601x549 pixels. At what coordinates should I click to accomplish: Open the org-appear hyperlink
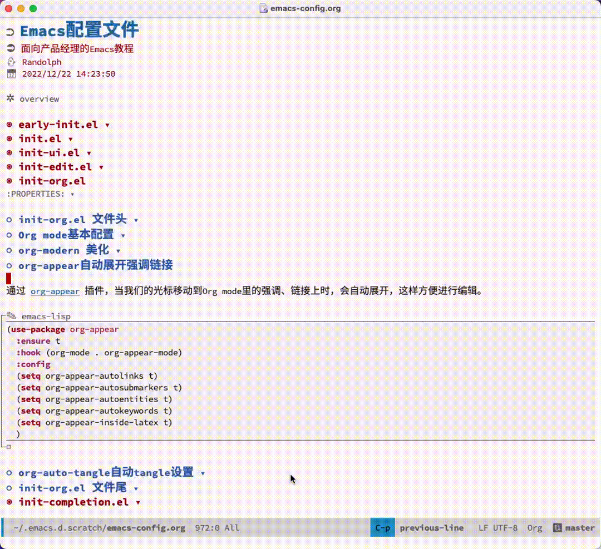[55, 291]
